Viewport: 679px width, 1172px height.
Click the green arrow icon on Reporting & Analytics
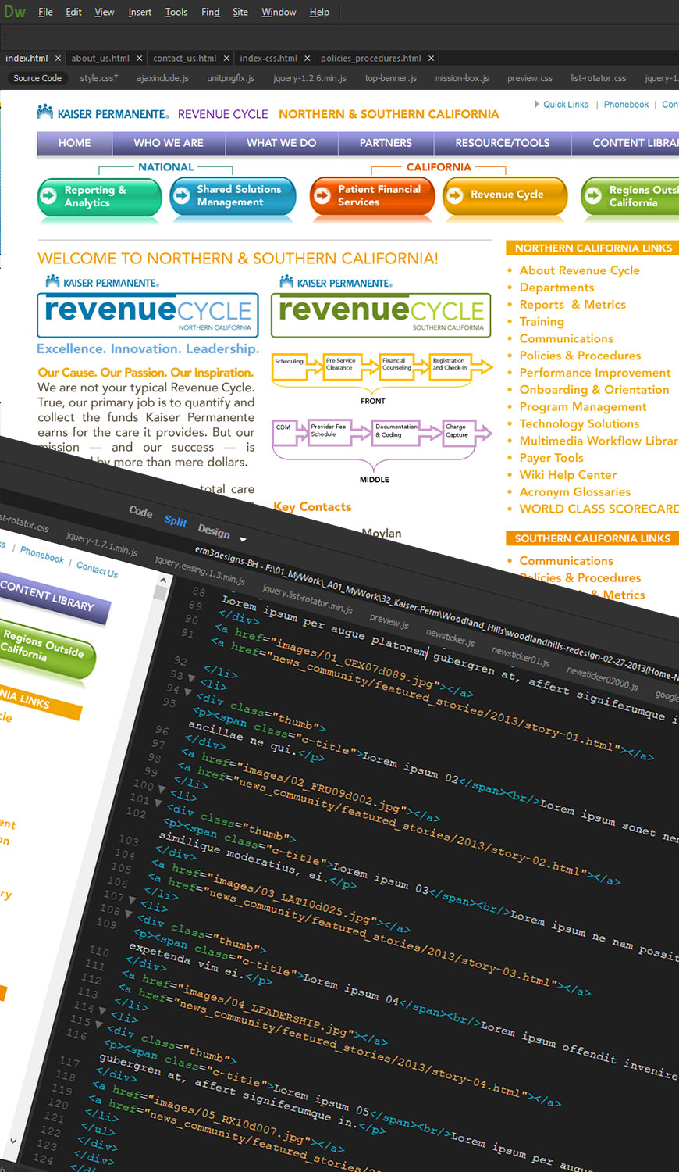pyautogui.click(x=48, y=196)
